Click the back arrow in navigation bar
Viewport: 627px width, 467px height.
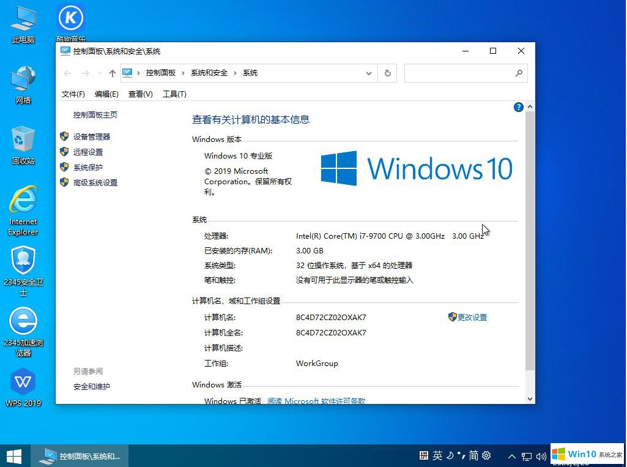tap(67, 73)
